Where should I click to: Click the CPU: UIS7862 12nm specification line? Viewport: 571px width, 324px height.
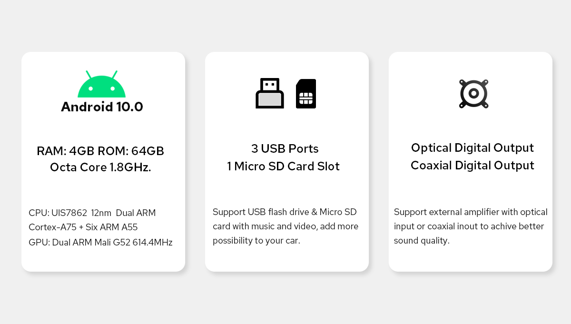[x=92, y=213]
